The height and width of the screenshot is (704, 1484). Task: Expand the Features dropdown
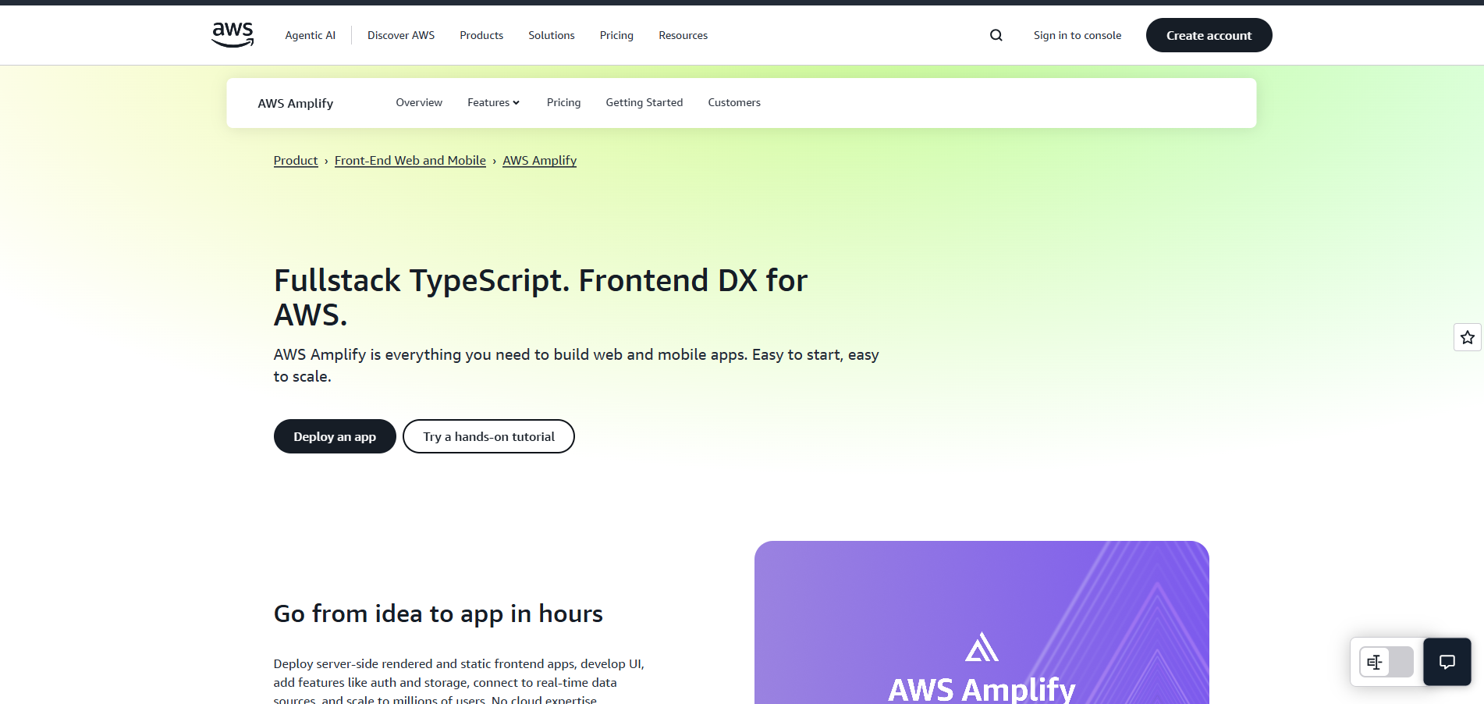click(493, 102)
